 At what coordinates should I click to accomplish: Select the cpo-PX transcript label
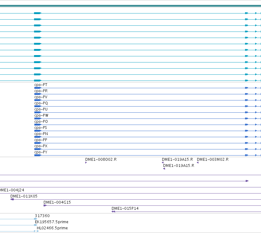41,146
